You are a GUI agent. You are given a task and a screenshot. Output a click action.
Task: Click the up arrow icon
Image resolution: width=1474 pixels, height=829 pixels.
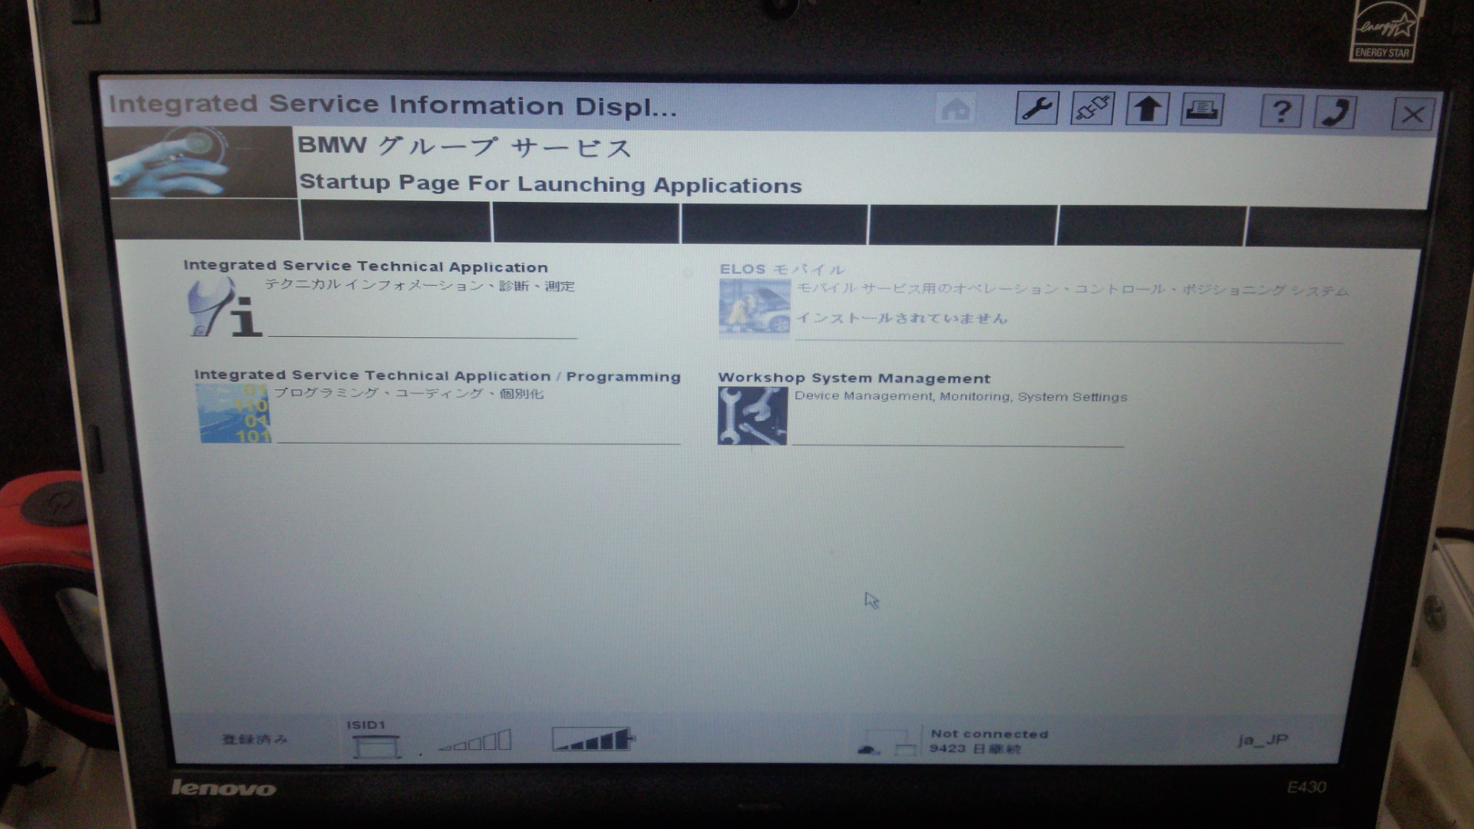[1147, 110]
